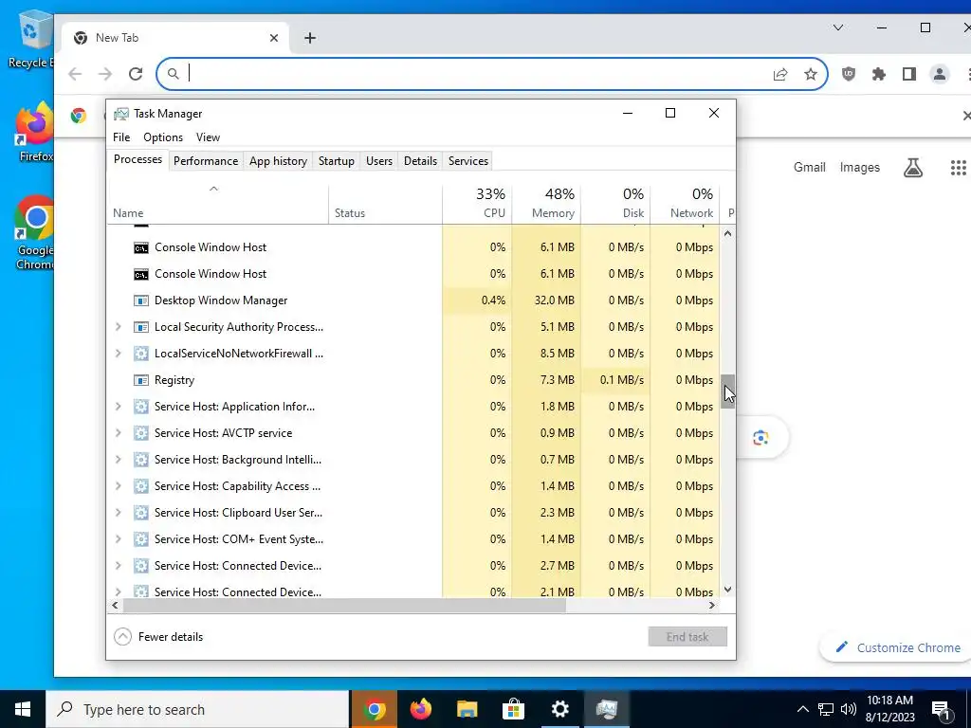Click the Gmail link in Chrome
This screenshot has width=971, height=728.
click(810, 167)
